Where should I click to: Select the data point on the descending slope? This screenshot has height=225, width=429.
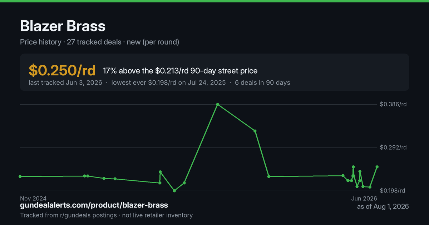pos(255,131)
